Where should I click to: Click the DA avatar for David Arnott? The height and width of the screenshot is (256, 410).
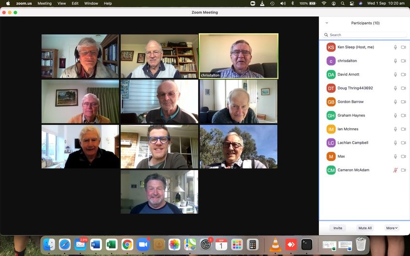(x=331, y=74)
